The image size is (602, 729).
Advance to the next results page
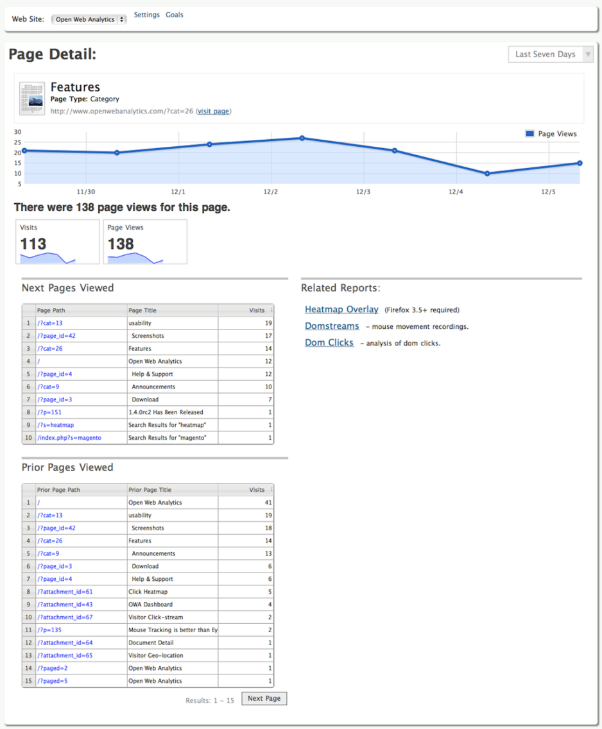pyautogui.click(x=263, y=698)
